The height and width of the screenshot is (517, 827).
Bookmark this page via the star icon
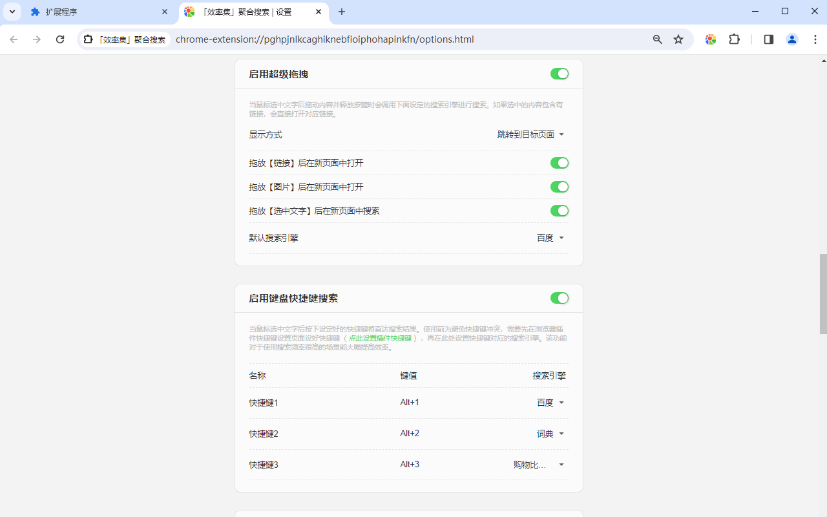pyautogui.click(x=678, y=39)
